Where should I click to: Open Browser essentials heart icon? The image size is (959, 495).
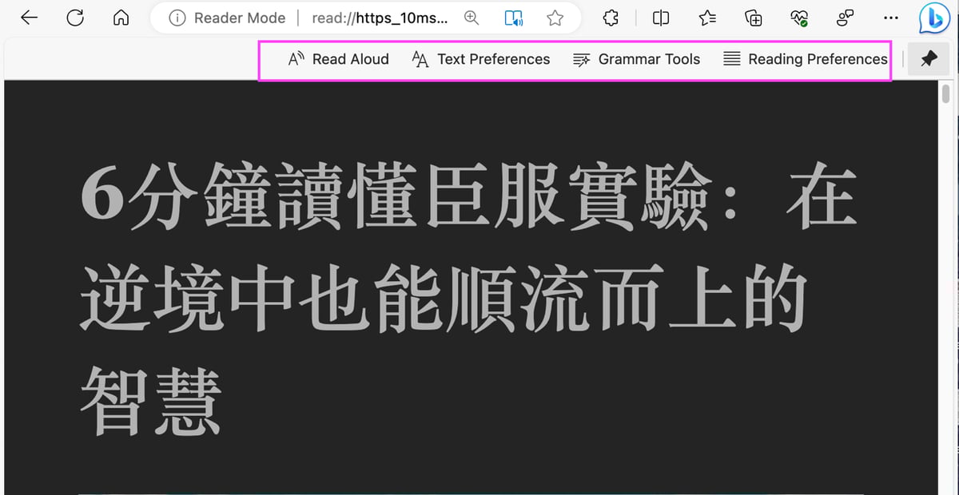[798, 18]
